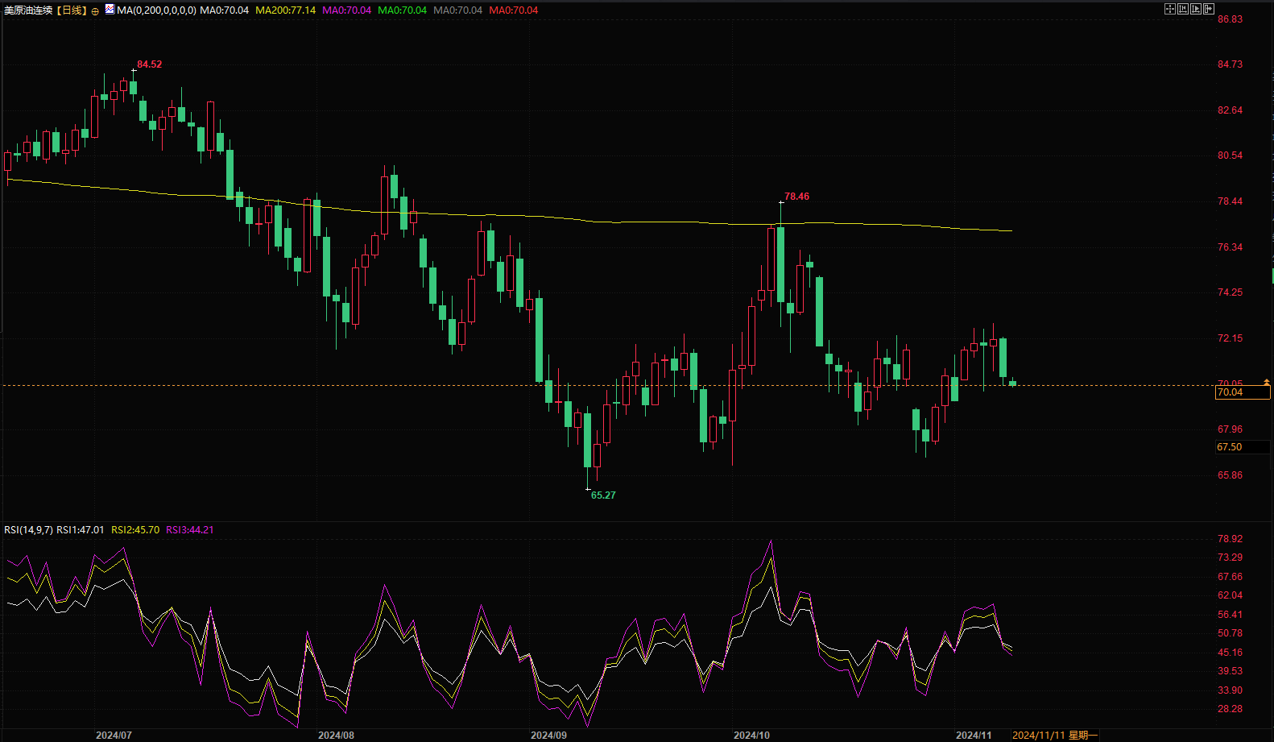This screenshot has width=1274, height=742.
Task: Click the orange circled-plus symbol beside 日线
Action: pos(95,11)
